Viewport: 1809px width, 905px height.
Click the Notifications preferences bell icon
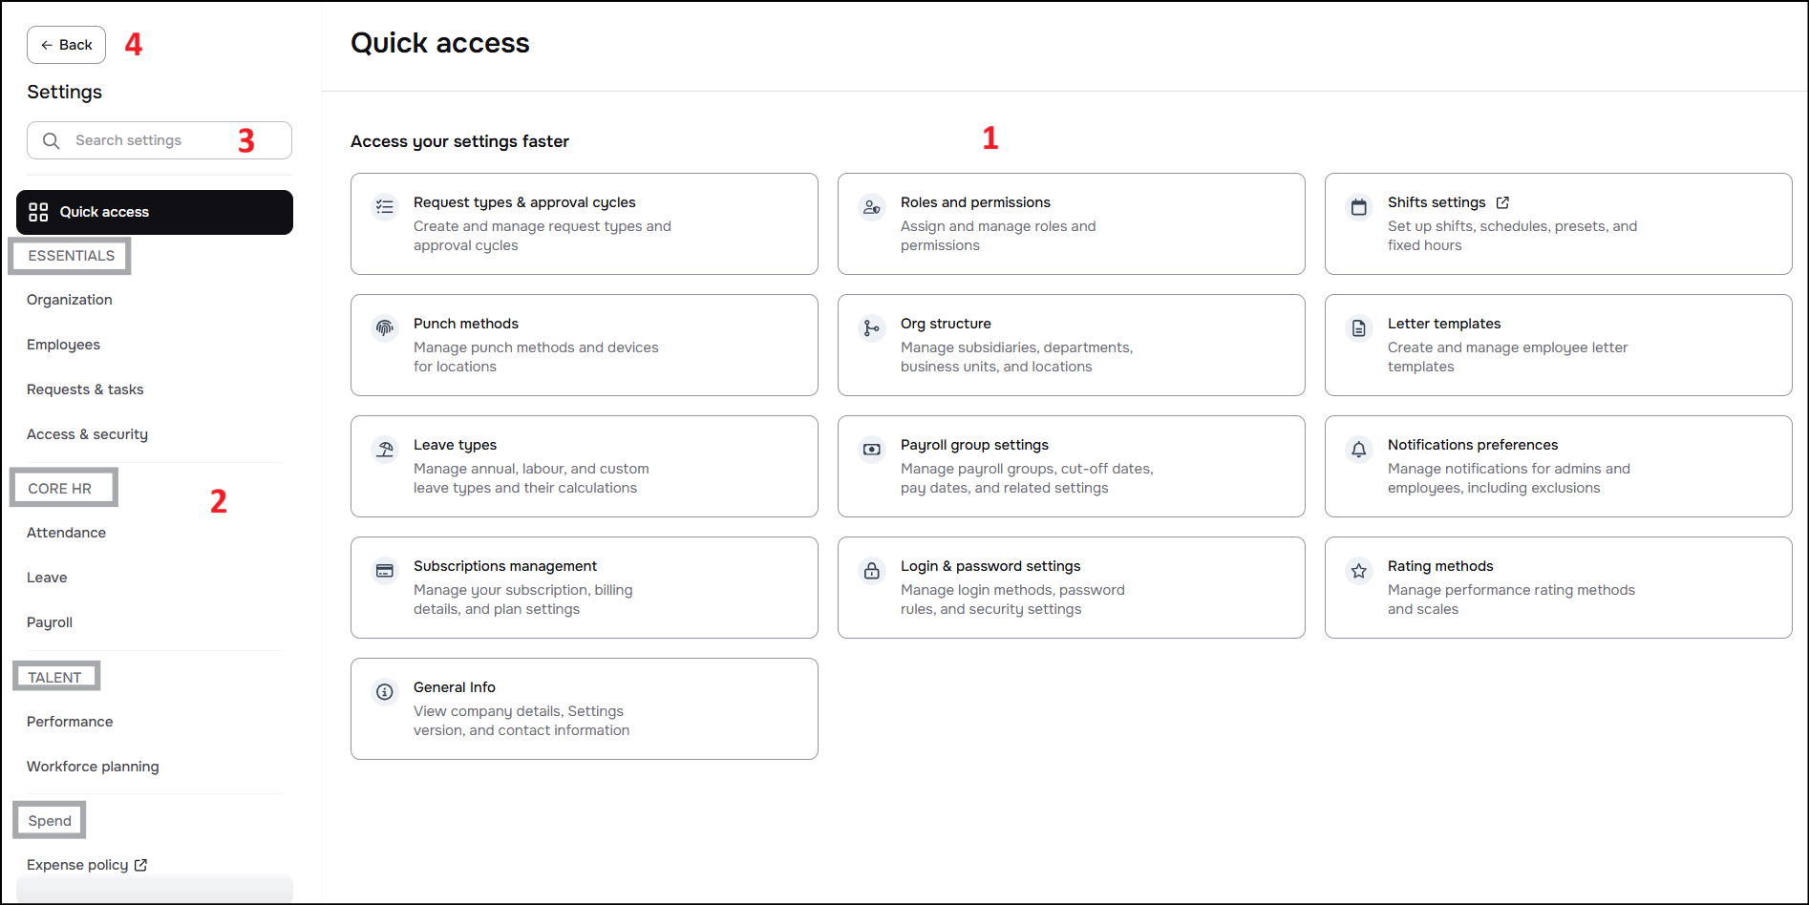coord(1358,450)
